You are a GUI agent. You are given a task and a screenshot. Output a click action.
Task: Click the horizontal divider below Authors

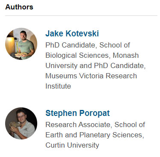pyautogui.click(x=81, y=15)
